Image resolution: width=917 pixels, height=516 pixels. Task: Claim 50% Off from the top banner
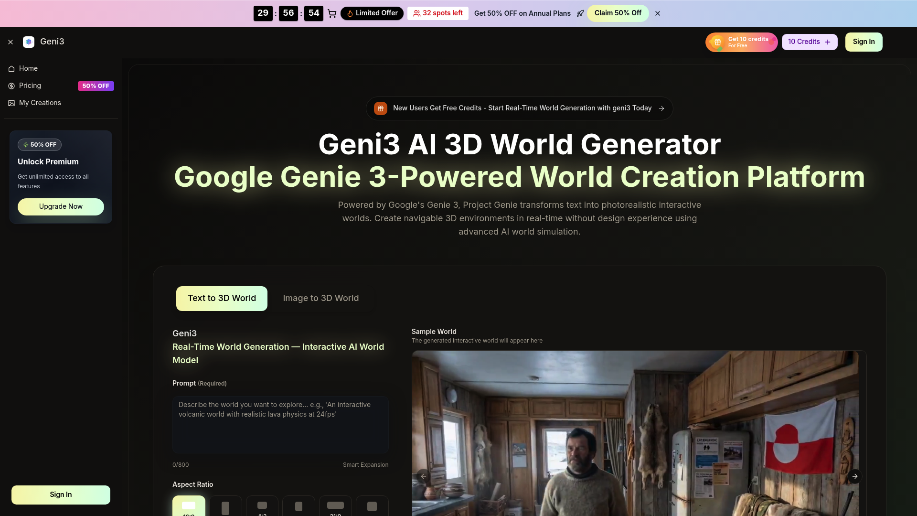tap(618, 13)
